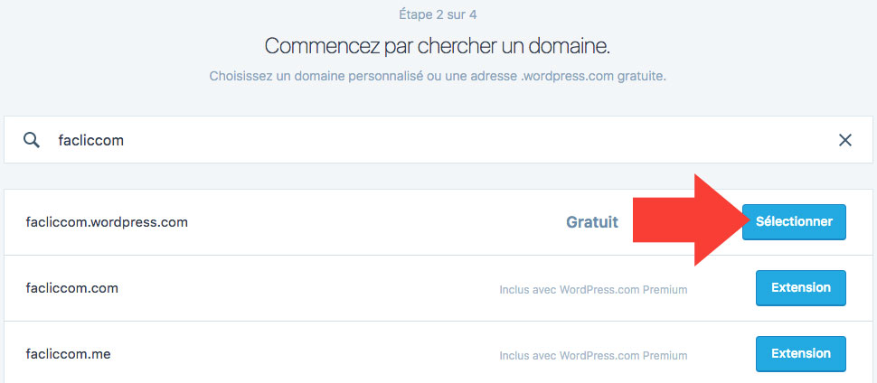Image resolution: width=877 pixels, height=383 pixels.
Task: Click the domain search field containing facliccom
Action: click(x=438, y=140)
